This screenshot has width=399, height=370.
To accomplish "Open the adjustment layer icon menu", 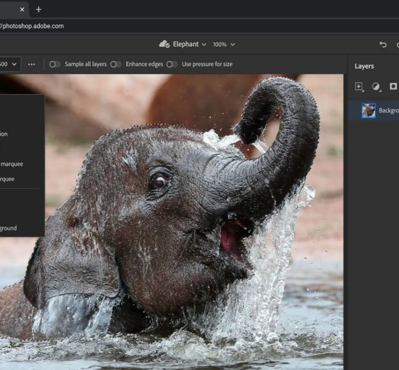I will pyautogui.click(x=376, y=87).
